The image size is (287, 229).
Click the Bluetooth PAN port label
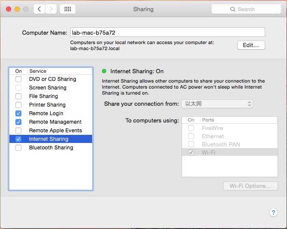pos(221,144)
